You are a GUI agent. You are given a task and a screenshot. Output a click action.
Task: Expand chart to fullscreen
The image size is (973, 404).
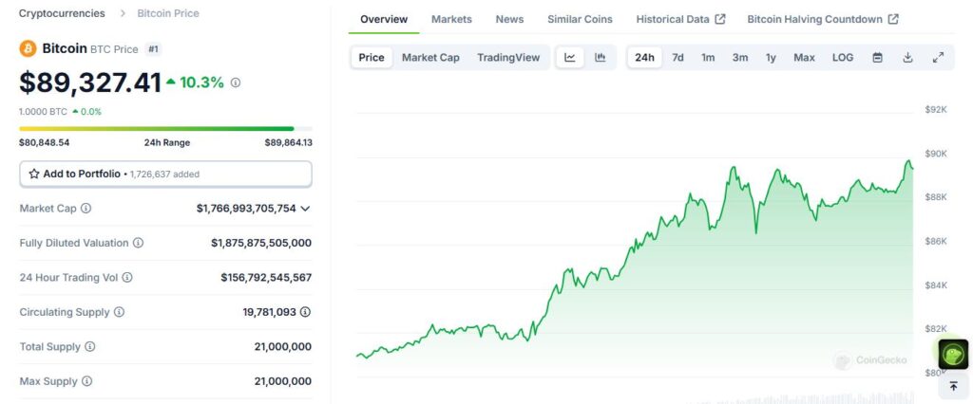pyautogui.click(x=938, y=58)
